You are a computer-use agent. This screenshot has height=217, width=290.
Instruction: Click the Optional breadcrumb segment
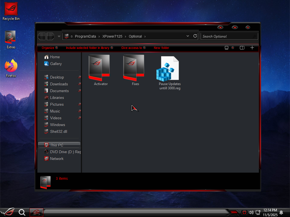pyautogui.click(x=135, y=36)
